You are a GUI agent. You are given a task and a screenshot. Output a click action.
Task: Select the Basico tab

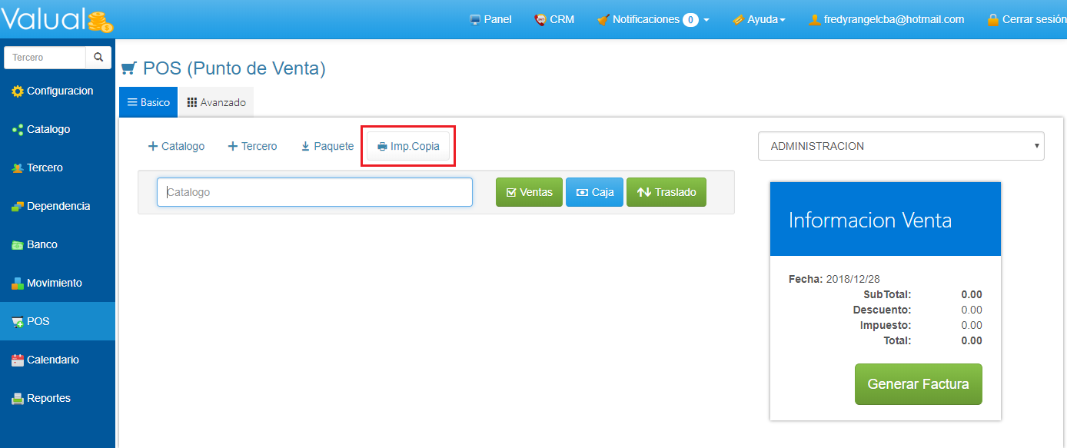(x=148, y=102)
